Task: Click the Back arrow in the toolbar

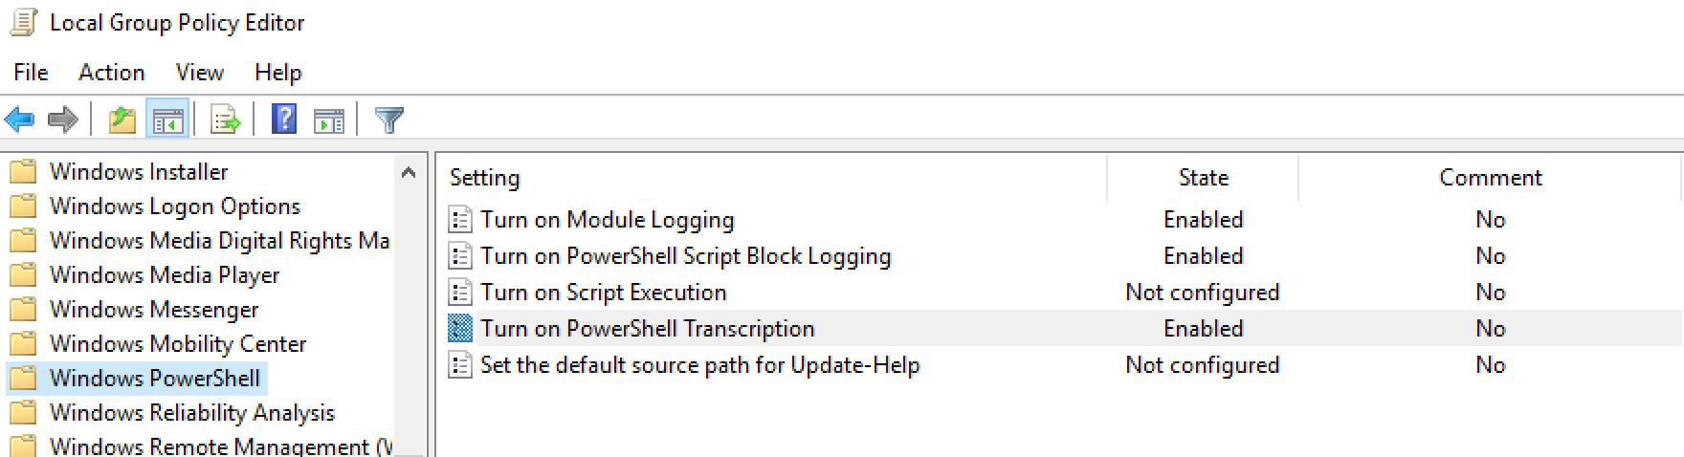Action: pos(20,120)
